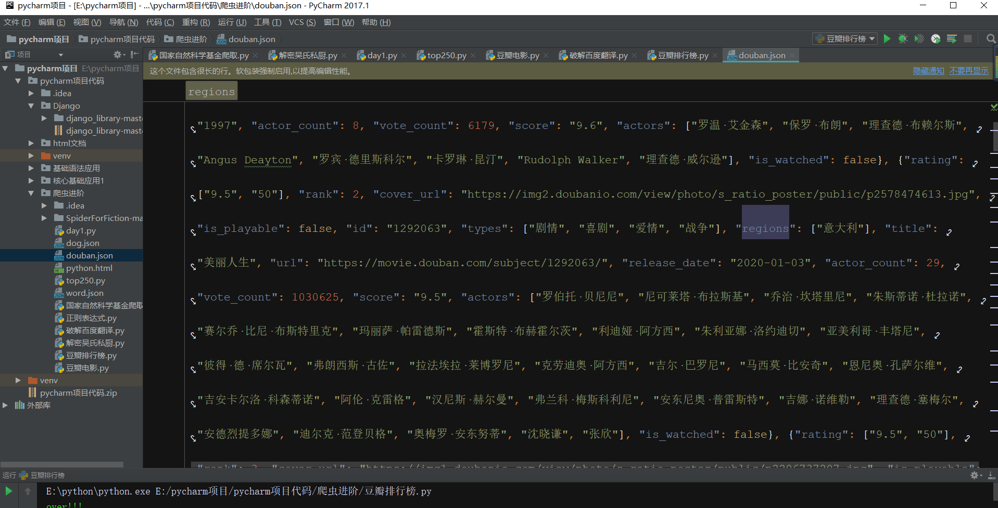Start debugging with the bug icon
The width and height of the screenshot is (998, 508).
(903, 38)
